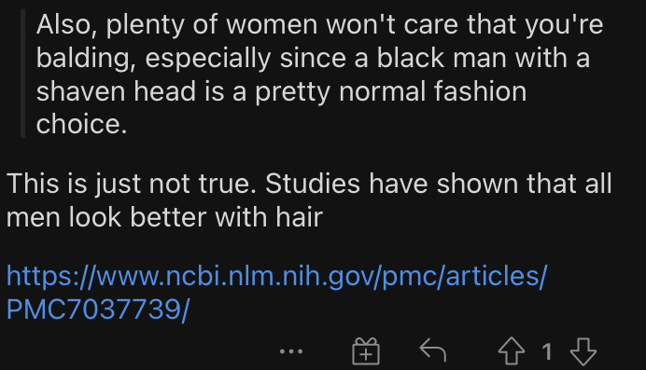Screen dimensions: 646x370
Task: Open the ncbi.nlm.nih.gov article link
Action: (x=277, y=293)
